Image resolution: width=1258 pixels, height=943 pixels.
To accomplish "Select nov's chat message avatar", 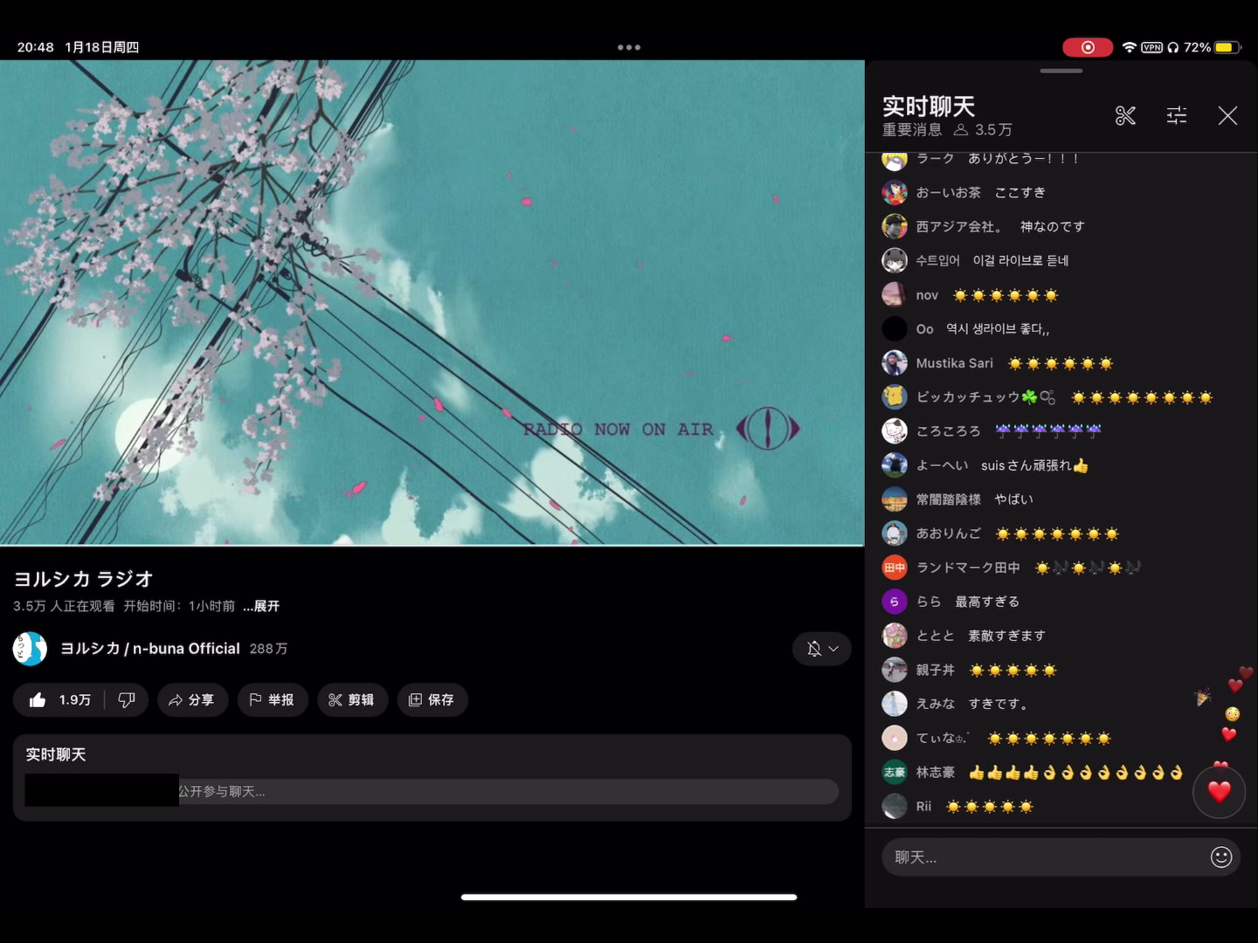I will (894, 295).
